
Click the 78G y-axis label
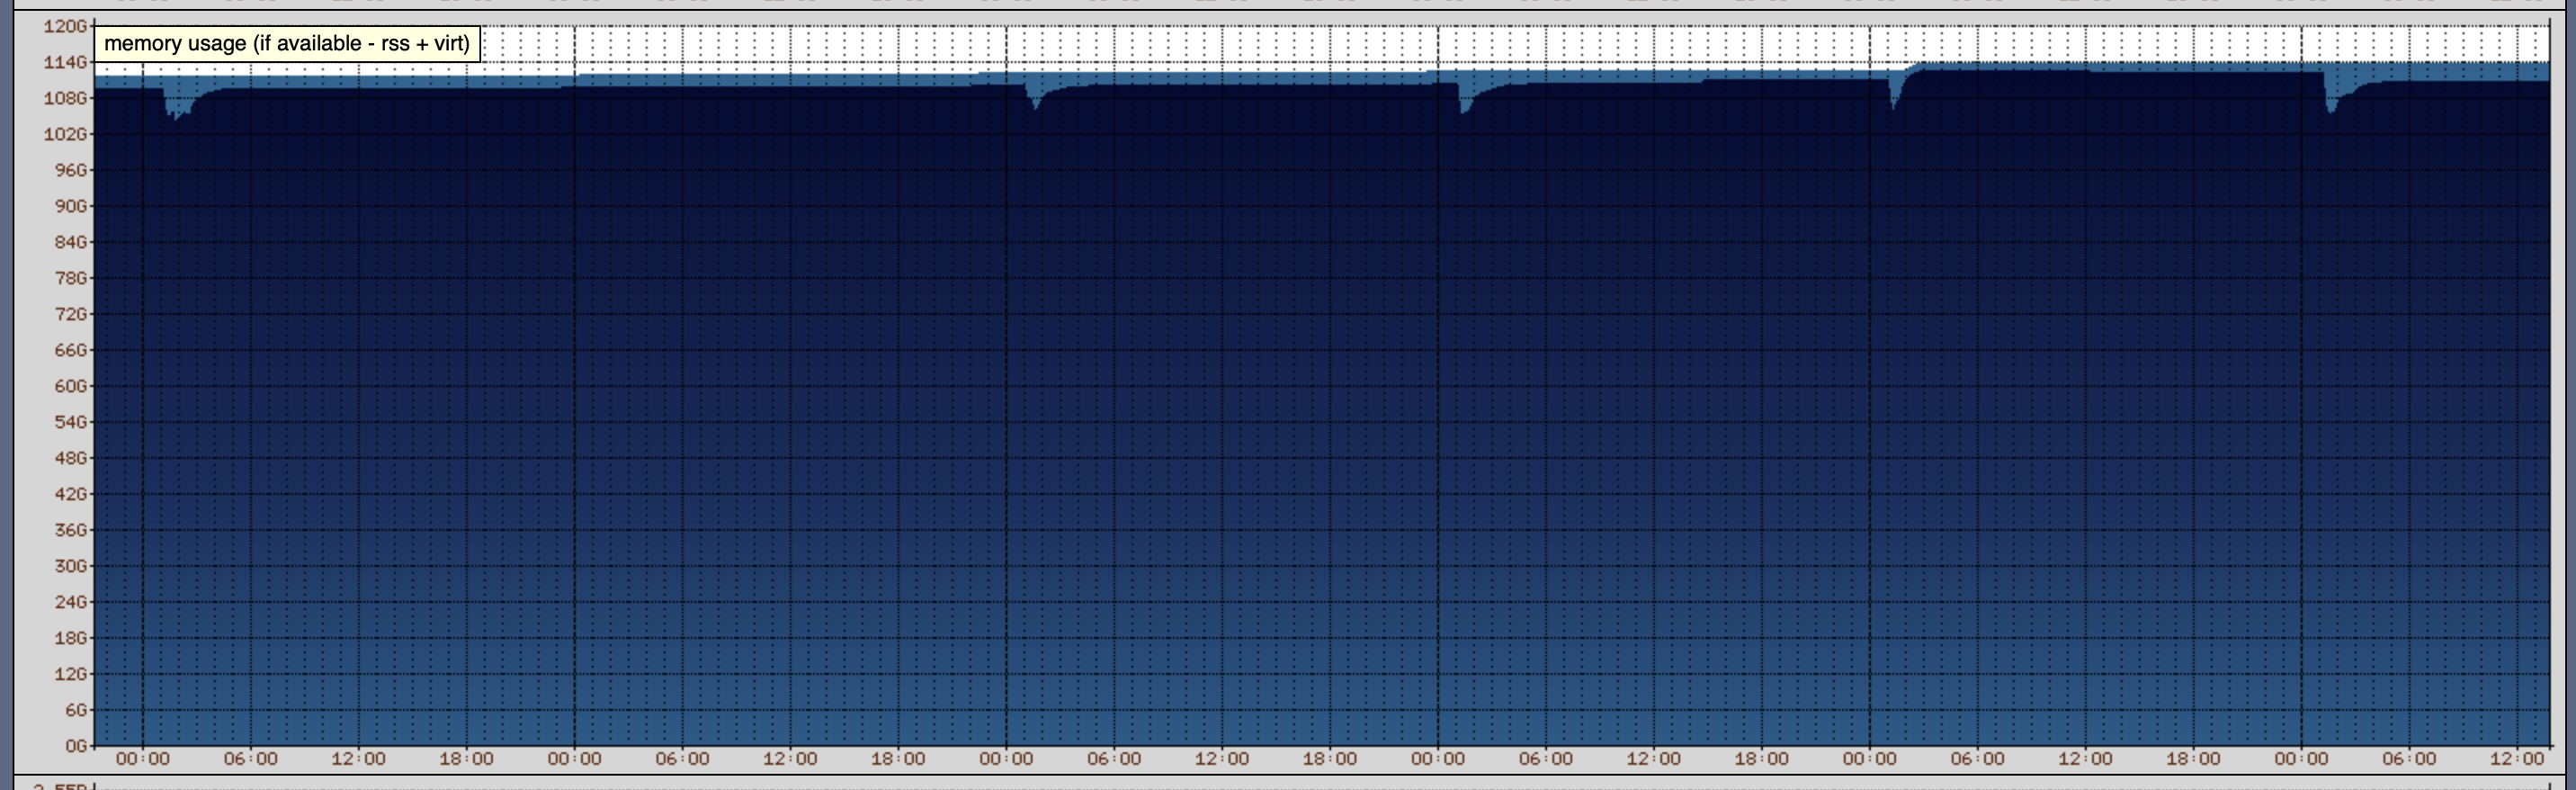70,278
